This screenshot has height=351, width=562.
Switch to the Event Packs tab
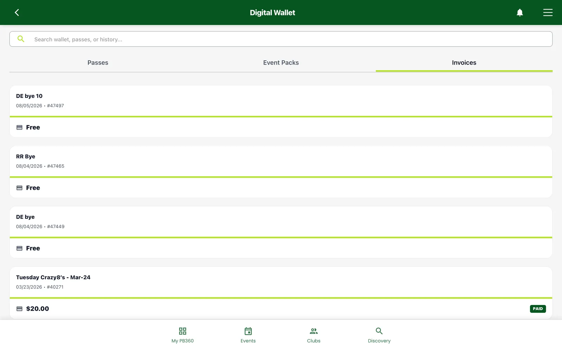pos(281,62)
